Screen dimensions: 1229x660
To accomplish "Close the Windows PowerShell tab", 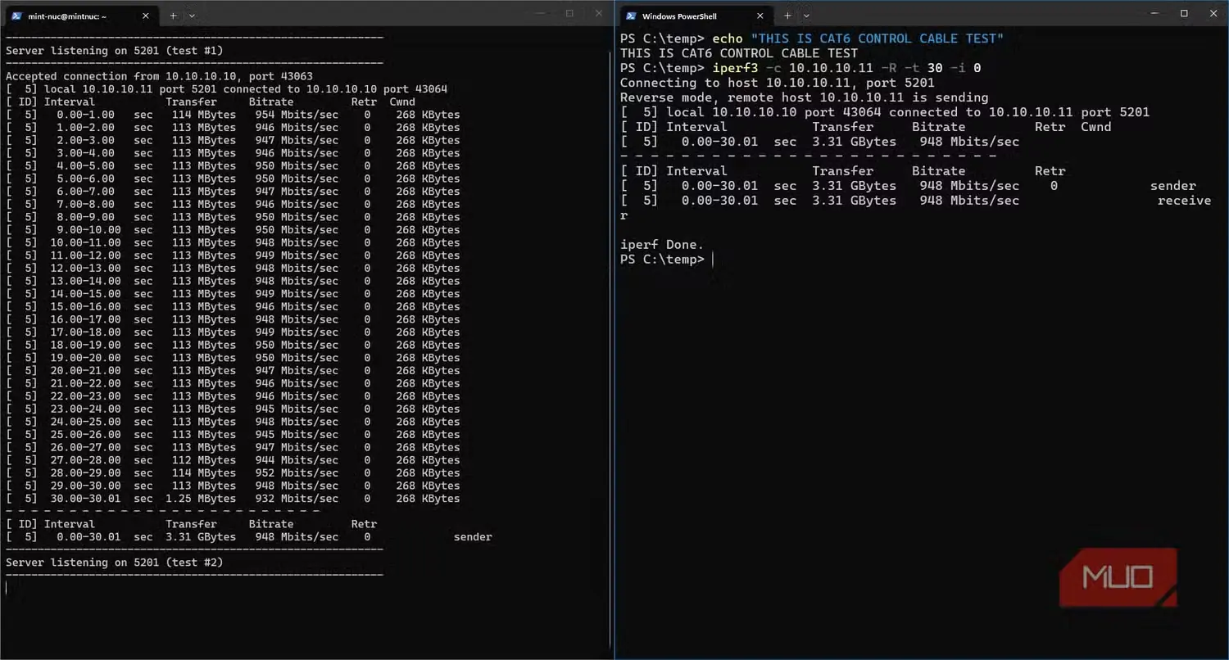I will click(x=760, y=15).
